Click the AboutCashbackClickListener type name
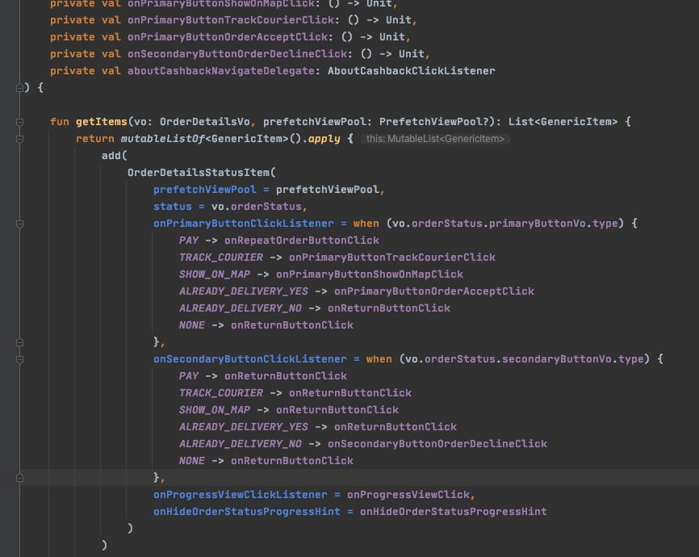The width and height of the screenshot is (699, 557). (411, 71)
